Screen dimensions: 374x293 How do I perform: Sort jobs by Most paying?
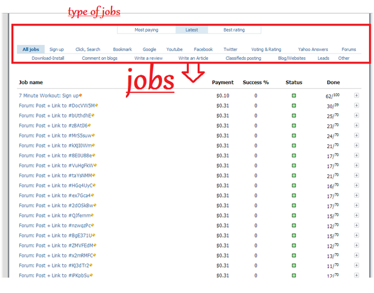(x=146, y=30)
